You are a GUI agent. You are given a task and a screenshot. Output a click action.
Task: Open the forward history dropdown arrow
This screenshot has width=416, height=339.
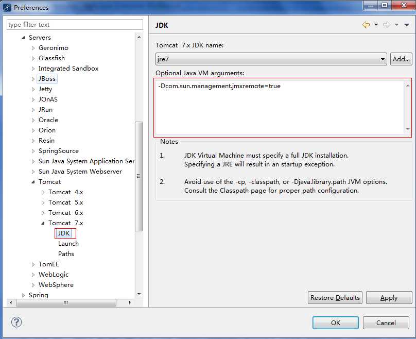[396, 25]
